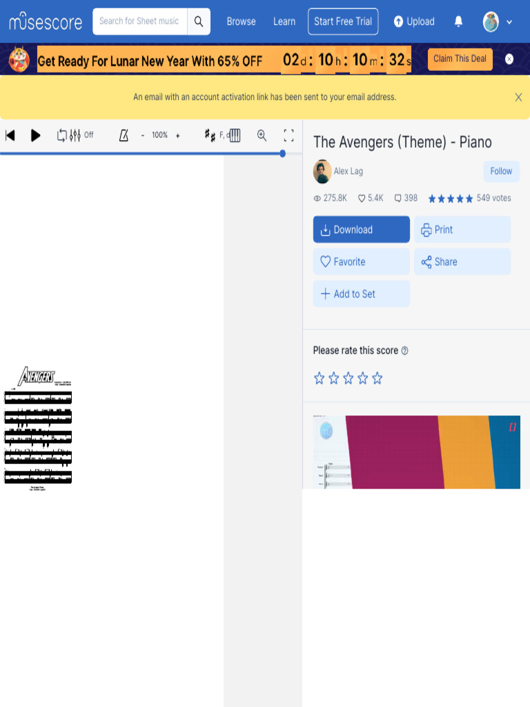Enter fullscreen score view
Image resolution: width=530 pixels, height=707 pixels.
(x=288, y=135)
